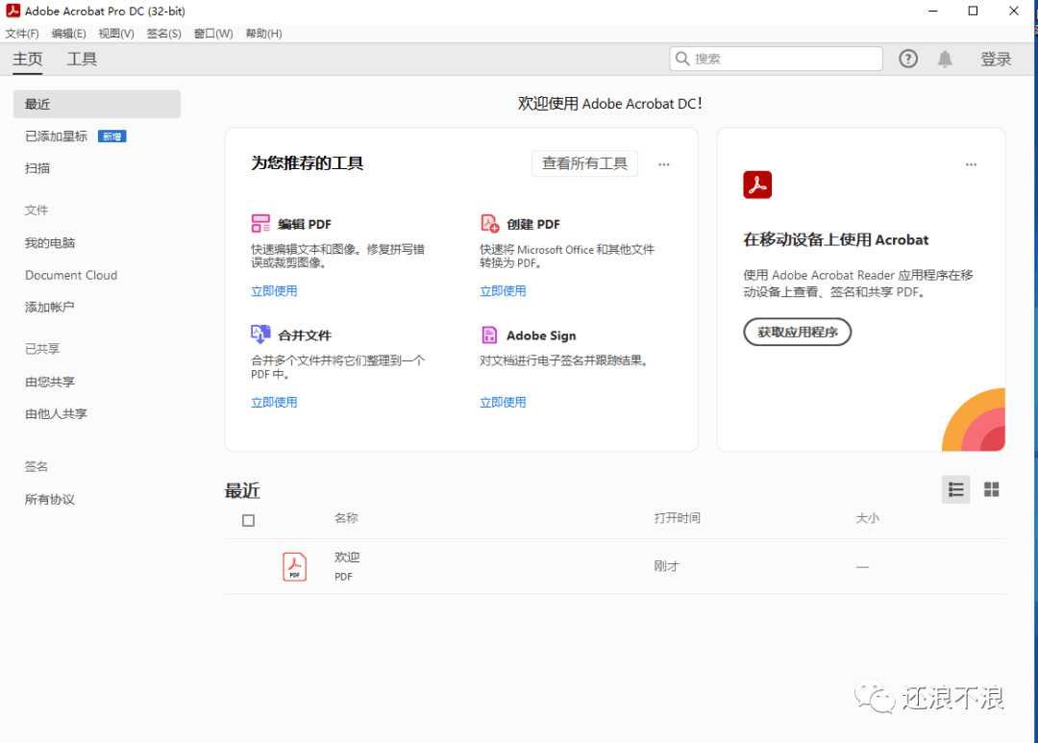Select 由他人共享 in the sidebar
The image size is (1038, 743).
[x=57, y=414]
